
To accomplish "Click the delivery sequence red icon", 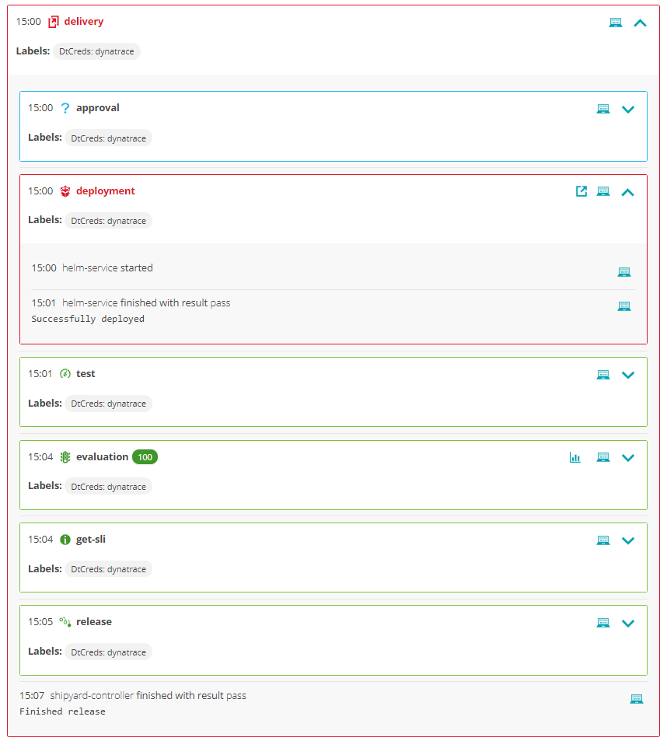I will (x=54, y=21).
